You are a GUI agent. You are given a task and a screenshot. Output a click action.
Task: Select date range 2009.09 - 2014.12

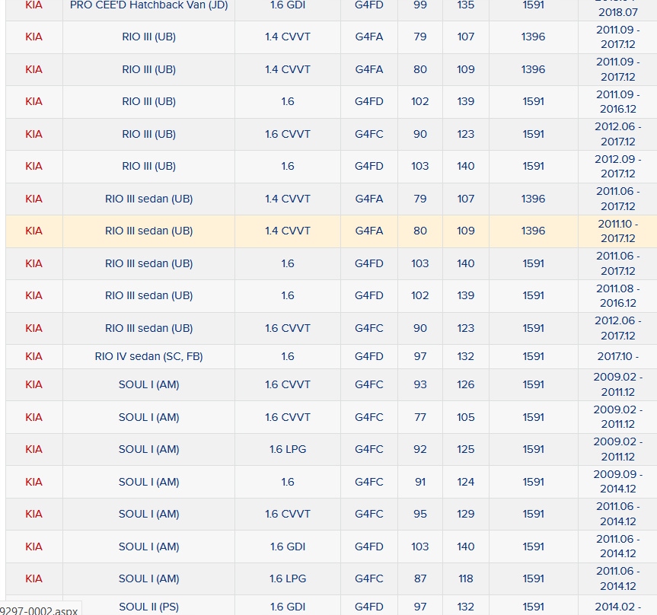(x=617, y=481)
